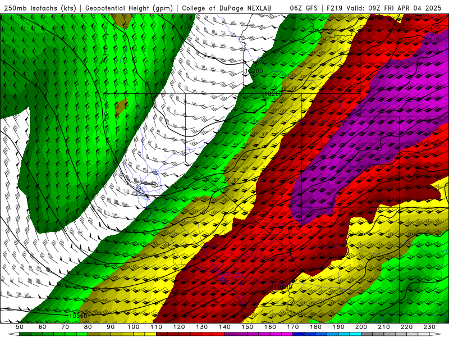449x337 pixels.
Task: Click the 230 value on the color scale
Action: 429,327
